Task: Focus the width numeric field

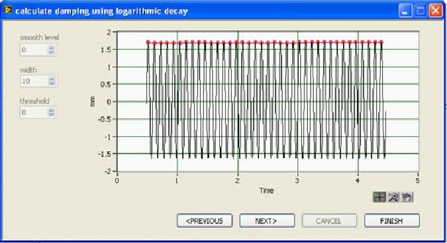Action: click(x=34, y=81)
